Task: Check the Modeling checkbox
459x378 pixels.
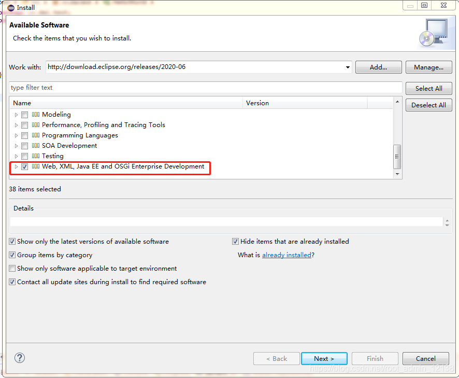Action: (24, 115)
